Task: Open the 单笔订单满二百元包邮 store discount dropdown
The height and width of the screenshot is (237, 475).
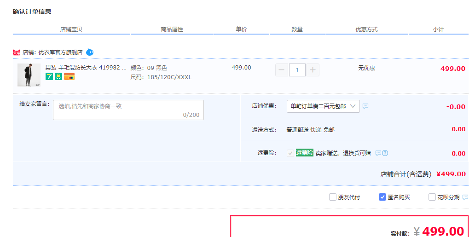Action: coord(323,106)
